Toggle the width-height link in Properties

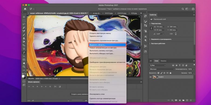pyautogui.click(x=151, y=28)
